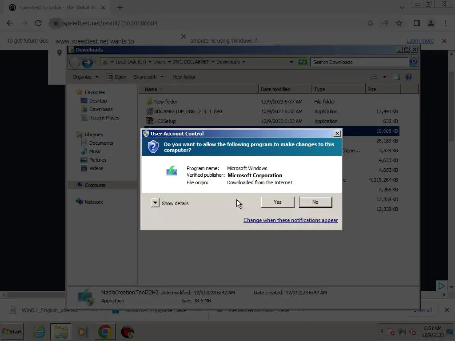
Task: Click Local Disk (C:) breadcrumb
Action: pyautogui.click(x=131, y=62)
